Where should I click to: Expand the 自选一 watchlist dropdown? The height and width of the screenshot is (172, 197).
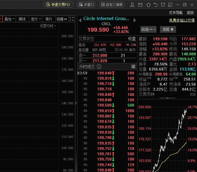tap(148, 29)
